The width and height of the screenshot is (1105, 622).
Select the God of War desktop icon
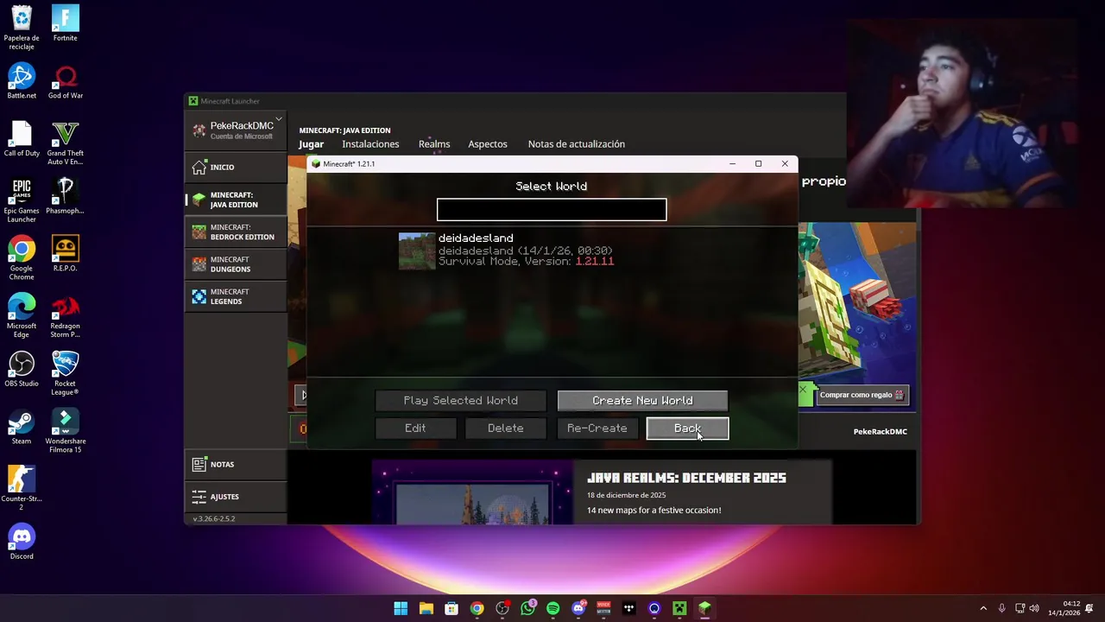pyautogui.click(x=66, y=81)
